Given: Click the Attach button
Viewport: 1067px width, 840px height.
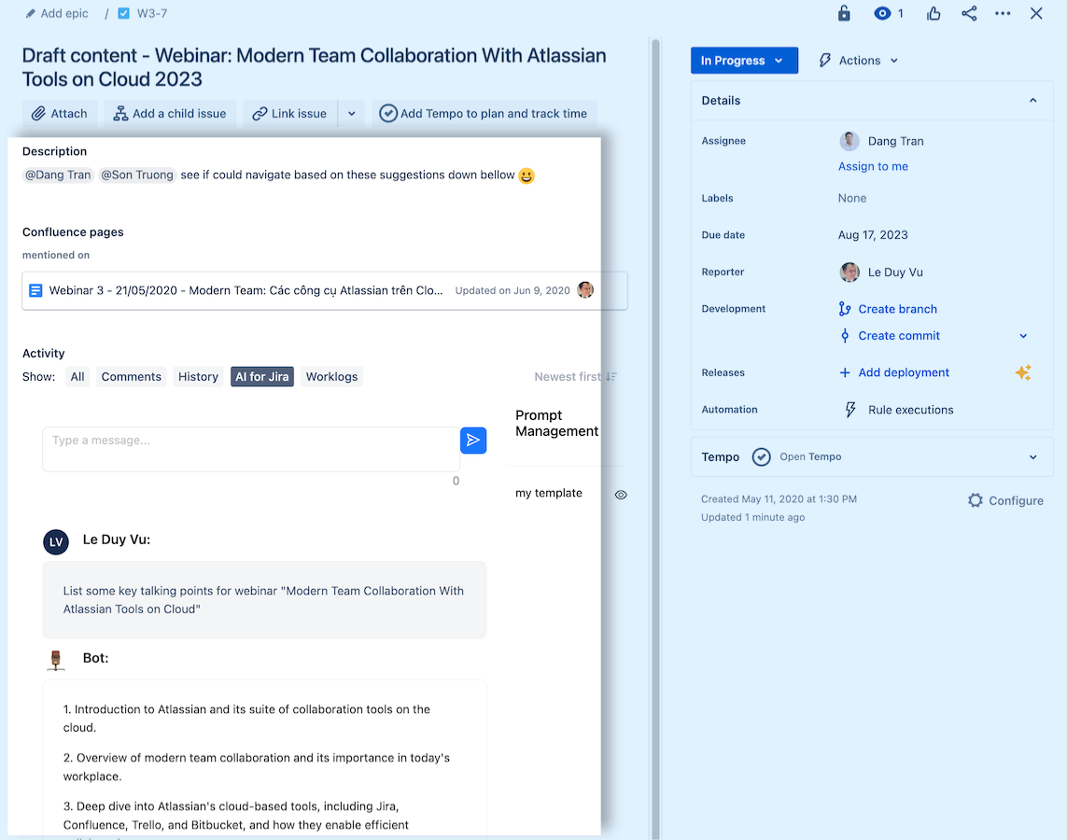Looking at the screenshot, I should (60, 114).
